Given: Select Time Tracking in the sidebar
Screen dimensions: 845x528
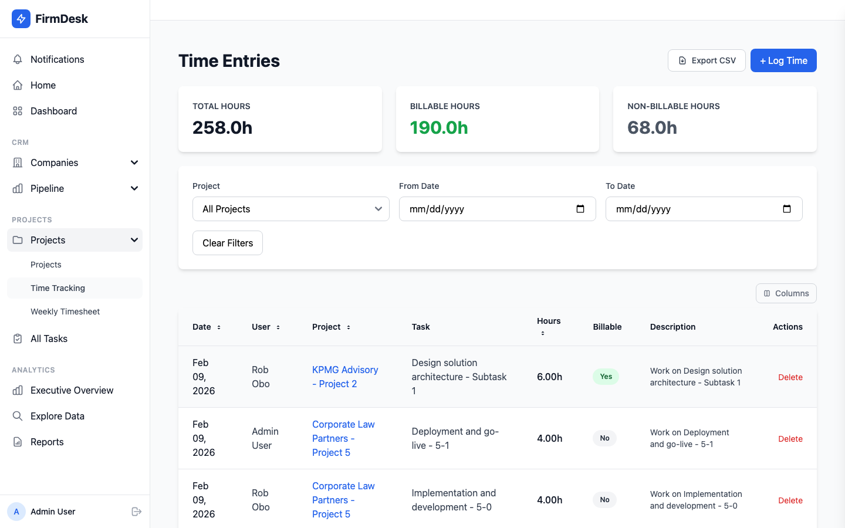Looking at the screenshot, I should coord(58,288).
